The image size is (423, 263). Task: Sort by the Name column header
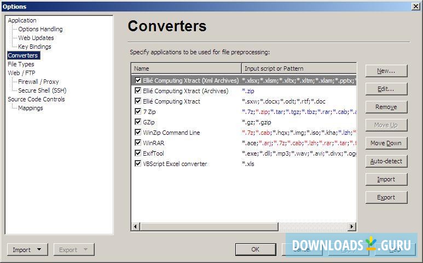click(x=186, y=68)
